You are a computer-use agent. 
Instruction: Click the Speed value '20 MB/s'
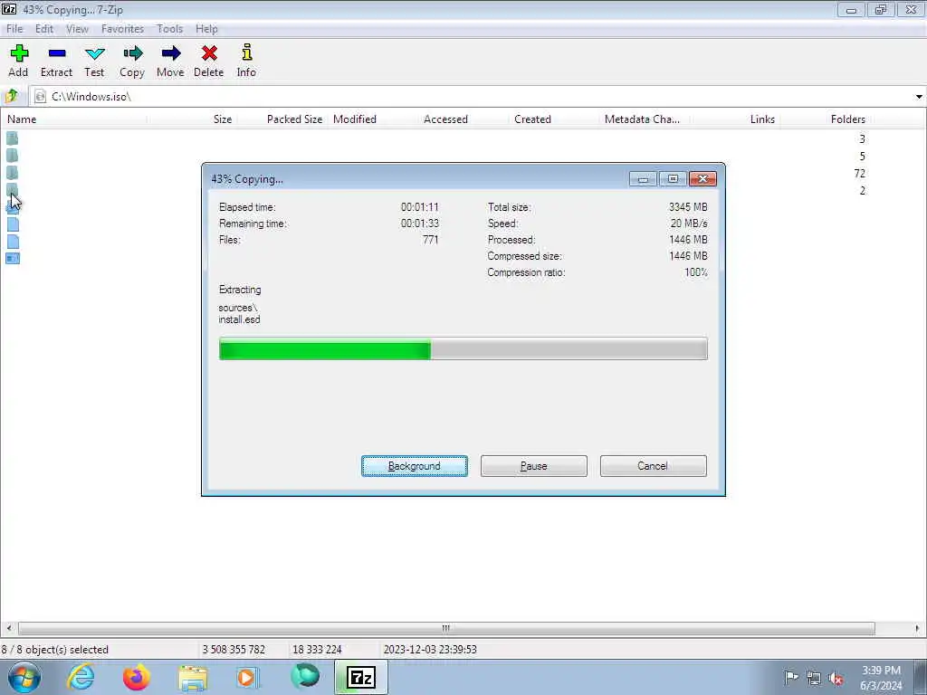coord(689,224)
